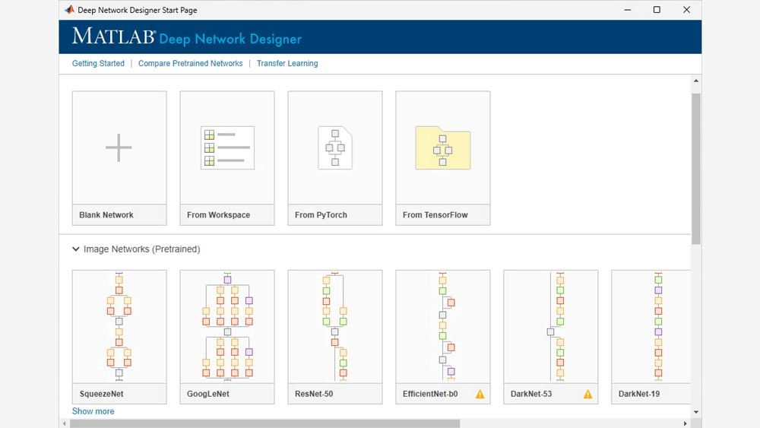Pick the ResNet-50 network thumbnail
The image size is (760, 428).
click(x=334, y=327)
